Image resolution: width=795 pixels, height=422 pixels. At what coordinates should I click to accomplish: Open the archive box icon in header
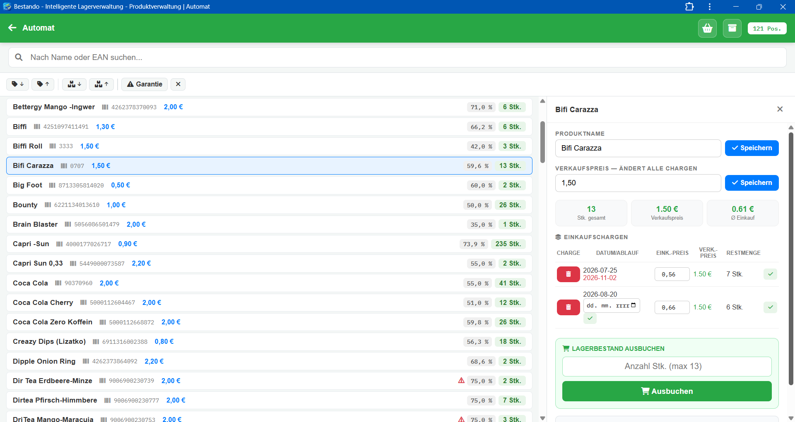pyautogui.click(x=732, y=28)
